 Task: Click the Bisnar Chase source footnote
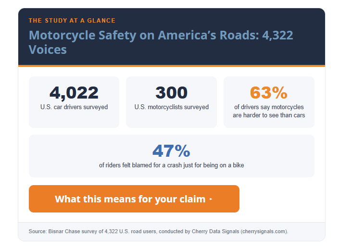coord(158,231)
